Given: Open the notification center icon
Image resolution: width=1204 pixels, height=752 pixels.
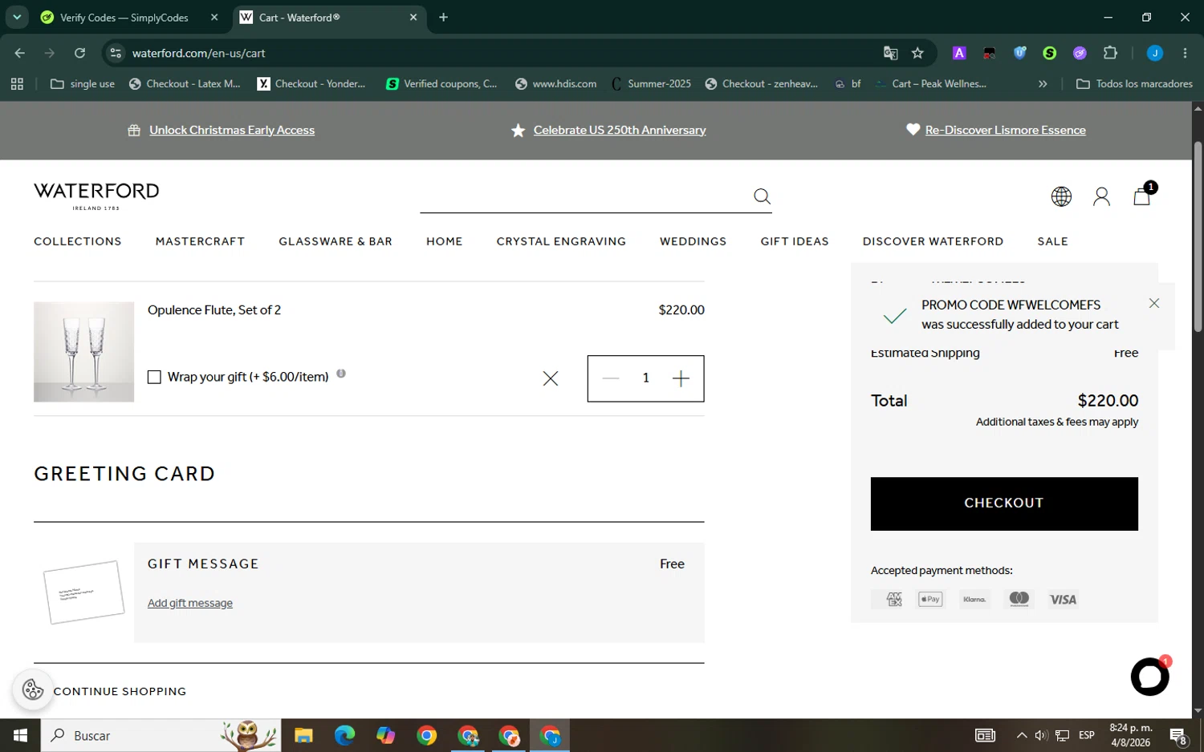Looking at the screenshot, I should pyautogui.click(x=1178, y=735).
